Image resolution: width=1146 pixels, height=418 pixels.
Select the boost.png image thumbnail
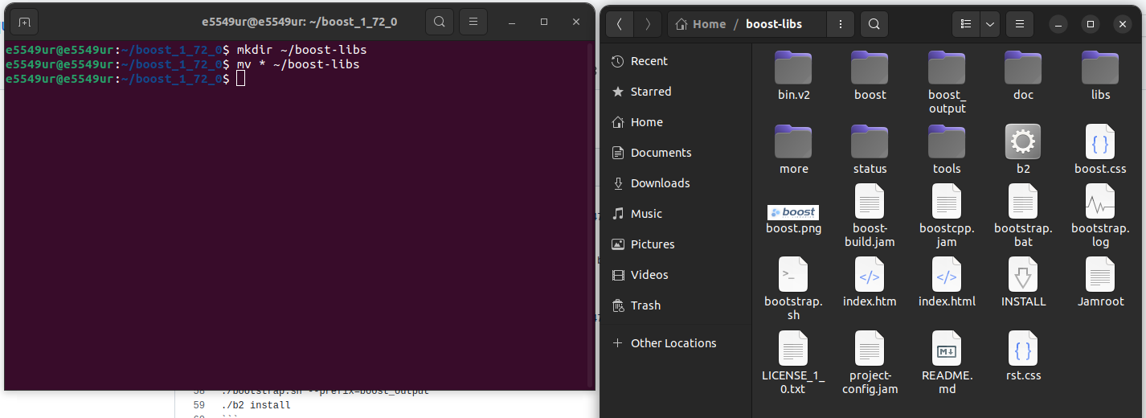pyautogui.click(x=793, y=212)
